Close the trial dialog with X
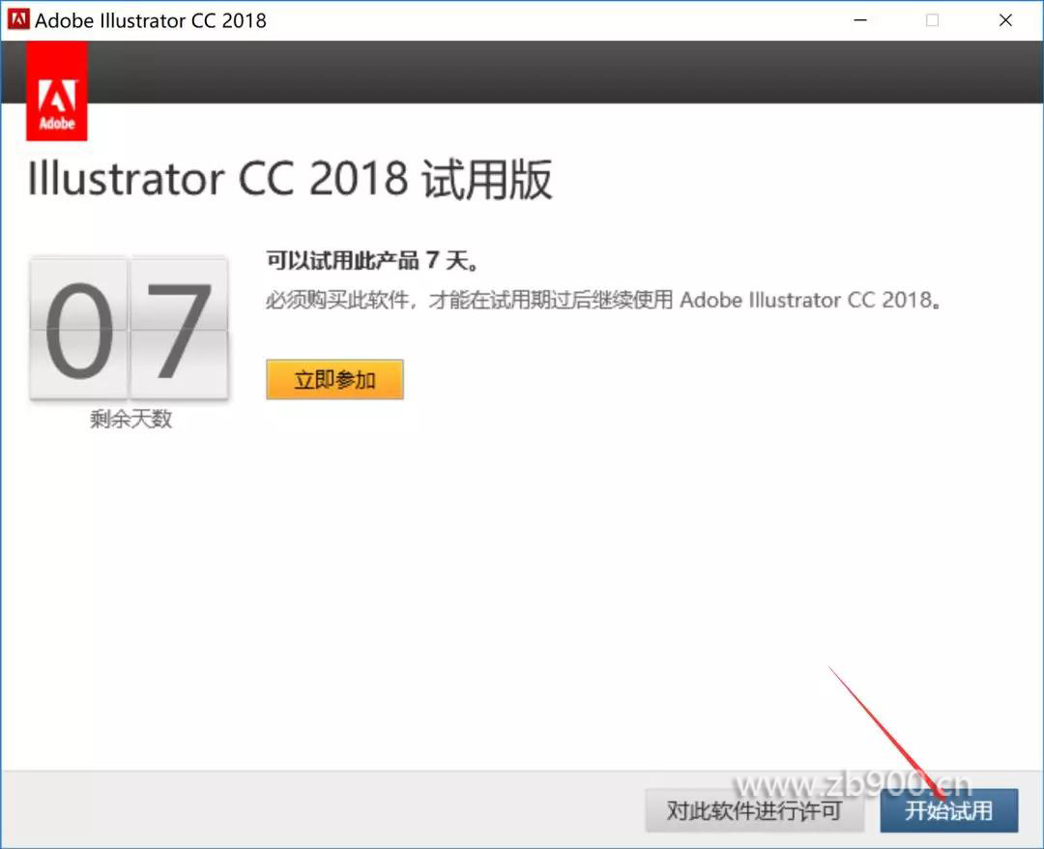The width and height of the screenshot is (1044, 849). tap(1005, 20)
